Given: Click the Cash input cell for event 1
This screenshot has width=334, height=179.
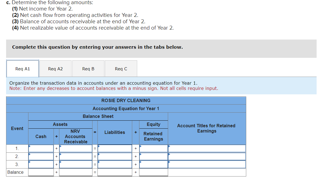Looking at the screenshot, I should pos(41,148).
